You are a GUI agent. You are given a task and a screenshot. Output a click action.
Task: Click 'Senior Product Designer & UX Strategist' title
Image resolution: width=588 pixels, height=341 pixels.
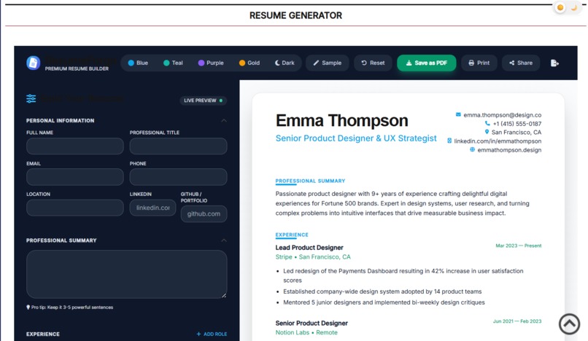[356, 138]
